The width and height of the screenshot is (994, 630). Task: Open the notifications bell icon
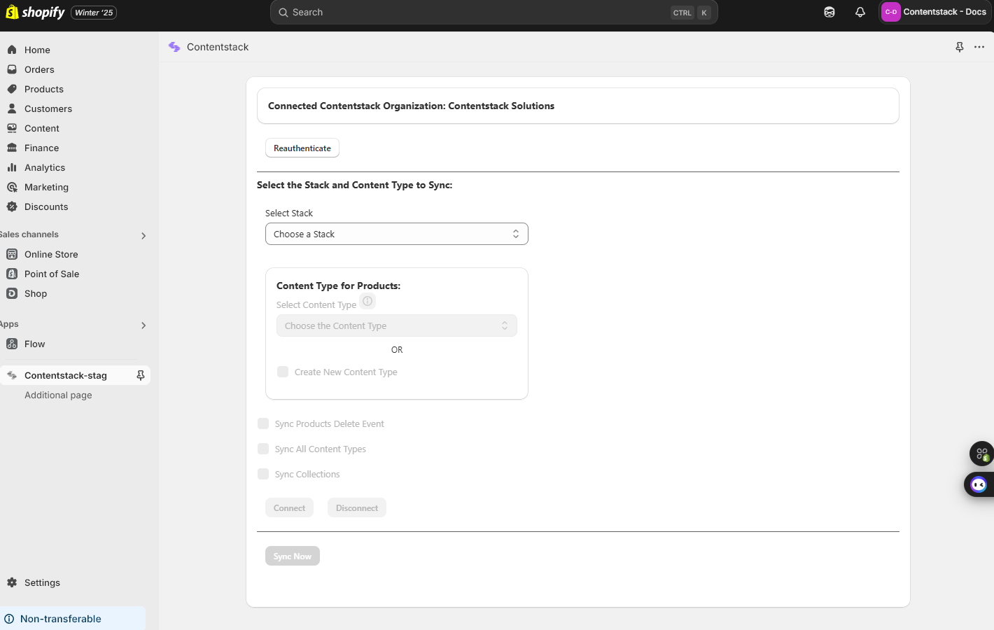point(860,12)
